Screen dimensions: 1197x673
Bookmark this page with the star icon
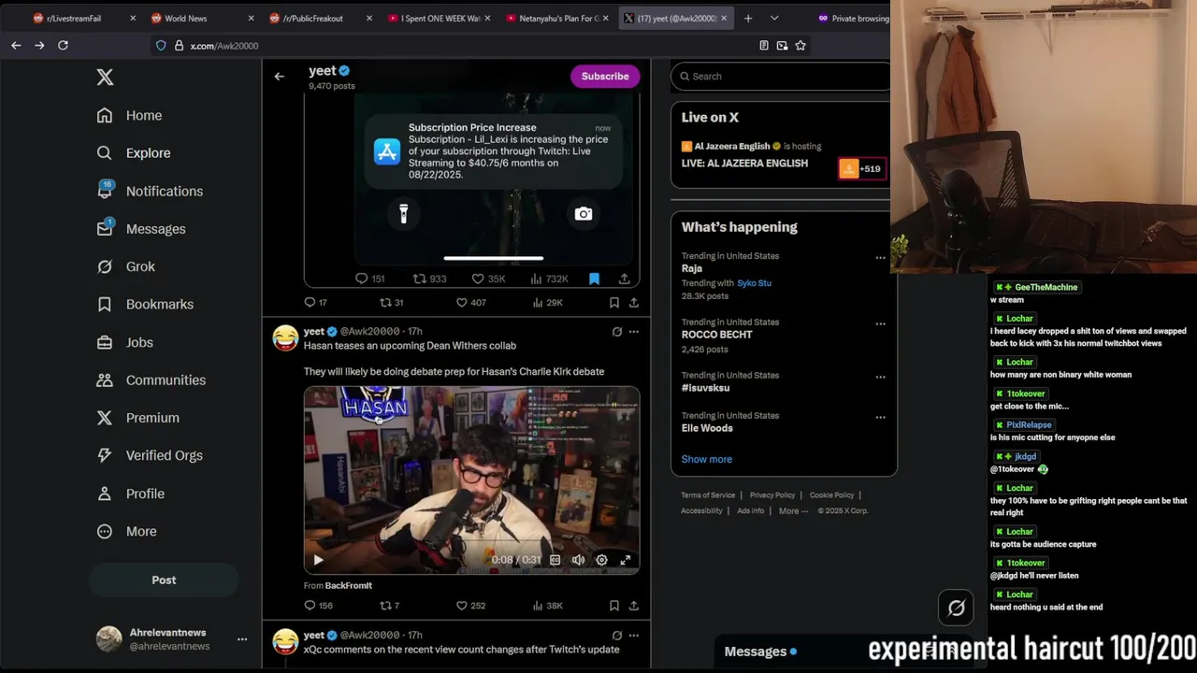point(800,45)
